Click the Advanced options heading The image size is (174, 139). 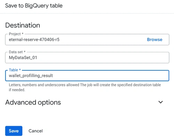click(33, 102)
